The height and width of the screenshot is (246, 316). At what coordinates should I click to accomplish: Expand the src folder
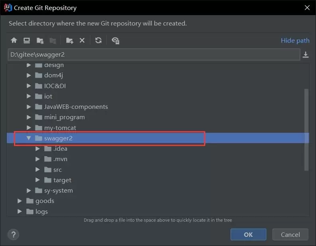(x=37, y=170)
